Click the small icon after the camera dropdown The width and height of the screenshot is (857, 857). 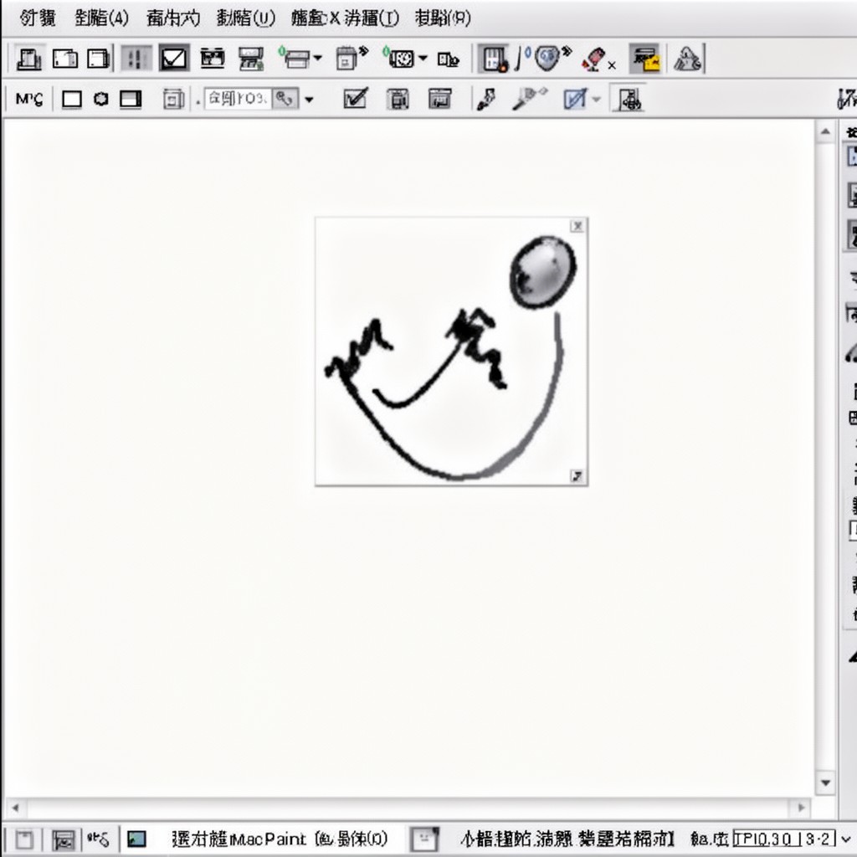point(448,59)
